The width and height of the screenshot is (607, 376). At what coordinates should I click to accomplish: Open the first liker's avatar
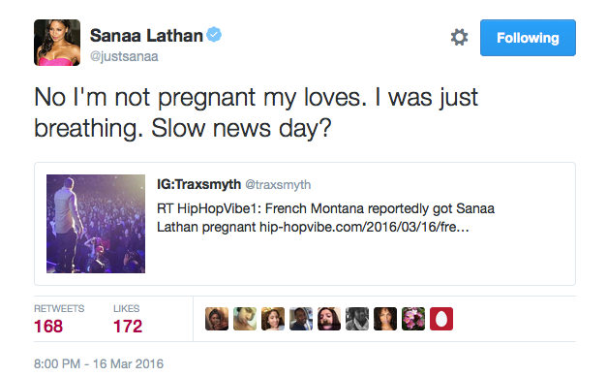(x=217, y=319)
